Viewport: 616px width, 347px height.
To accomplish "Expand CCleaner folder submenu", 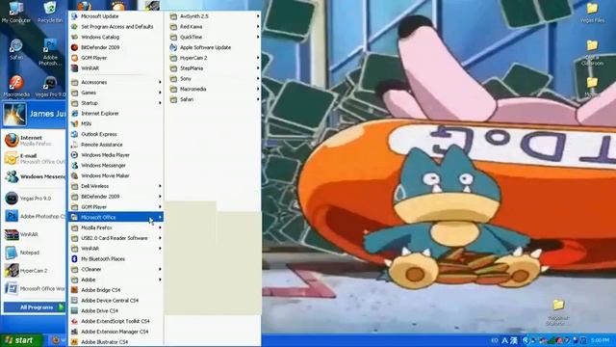I will 115,269.
